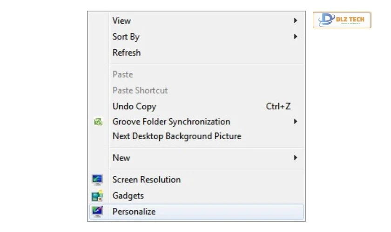Click the greyed-out Paste entry
Image resolution: width=391 pixels, height=232 pixels.
tap(122, 74)
